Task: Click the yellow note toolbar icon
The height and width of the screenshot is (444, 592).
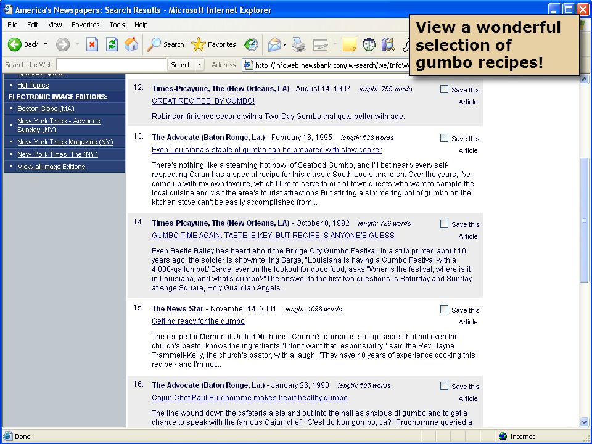Action: 349,44
